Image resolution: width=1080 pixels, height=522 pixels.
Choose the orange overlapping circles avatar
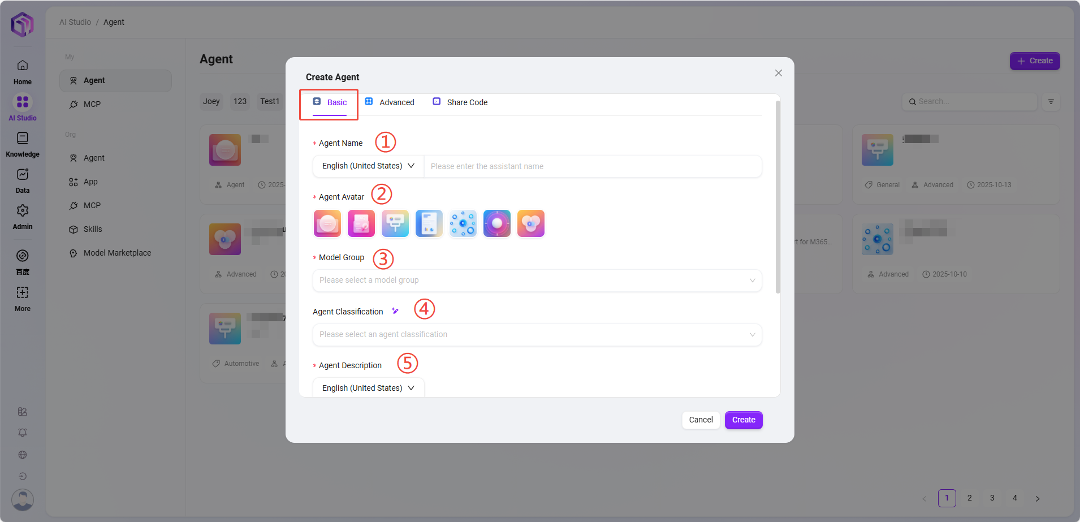coord(531,223)
